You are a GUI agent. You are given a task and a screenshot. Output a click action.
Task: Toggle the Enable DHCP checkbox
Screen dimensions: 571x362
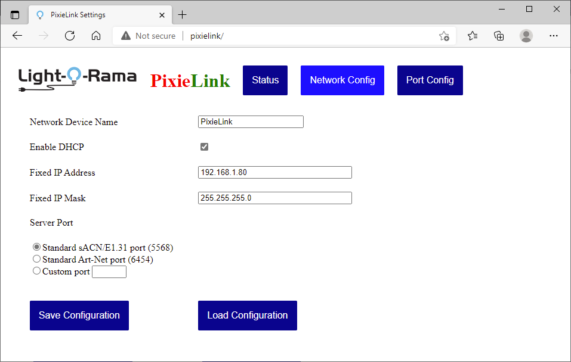[x=204, y=147]
